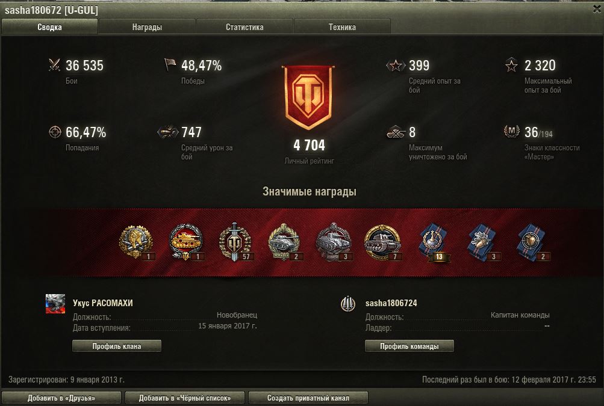Image resolution: width=604 pixels, height=406 pixels.
Task: Click the team trident emblem beside sasha1806724
Action: (x=348, y=304)
